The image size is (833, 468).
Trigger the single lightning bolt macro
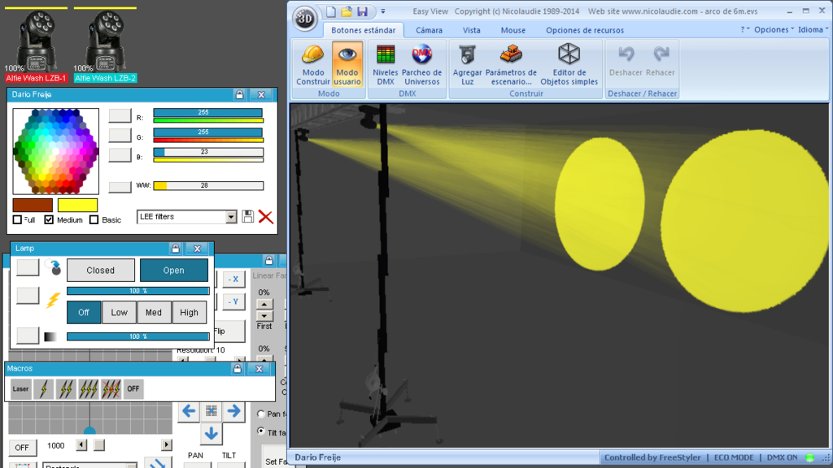pos(44,389)
